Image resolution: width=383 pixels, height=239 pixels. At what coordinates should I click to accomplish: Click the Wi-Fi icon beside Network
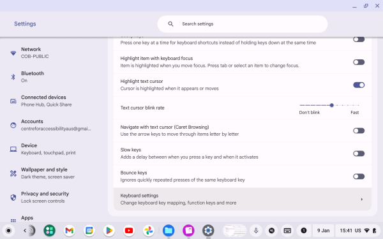pos(13,53)
